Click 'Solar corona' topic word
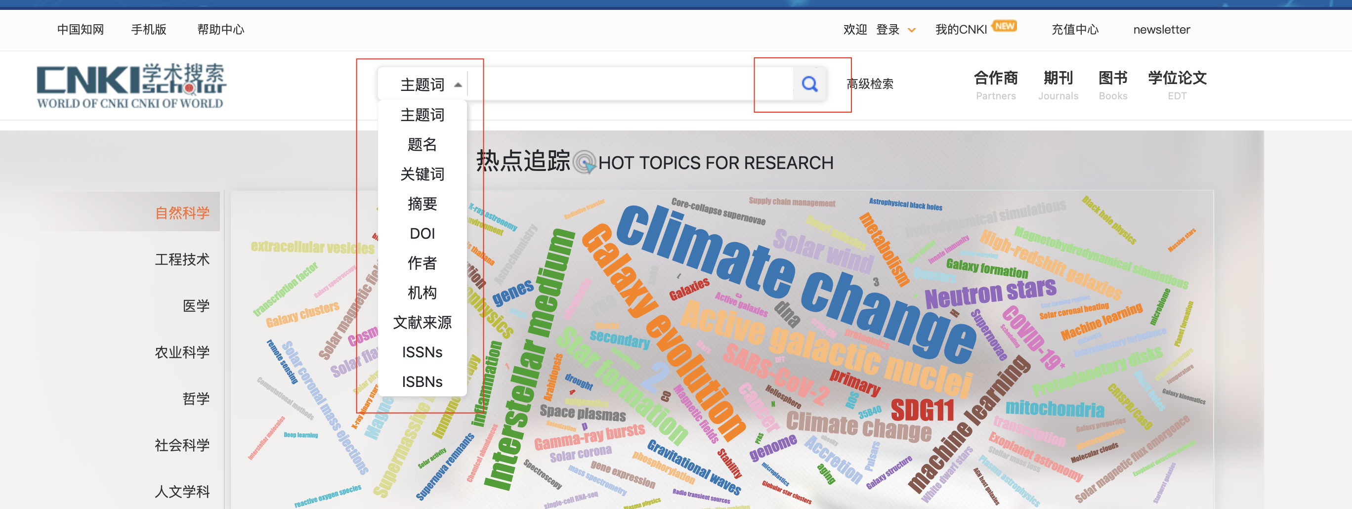Viewport: 1352px width, 509px height. tap(581, 454)
